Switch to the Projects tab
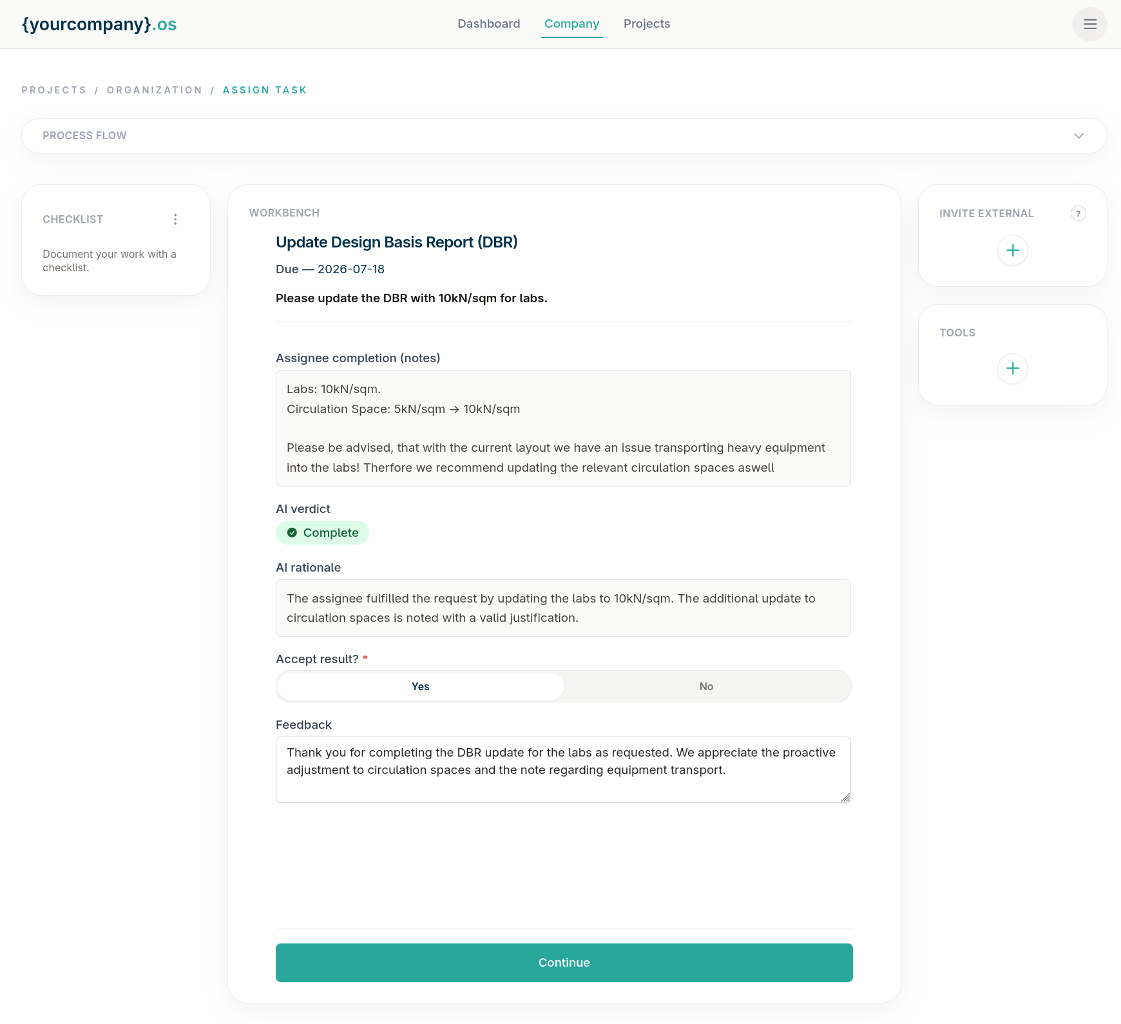The image size is (1121, 1024). (647, 24)
